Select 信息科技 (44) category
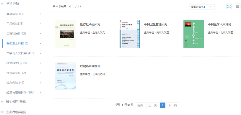The height and width of the screenshot is (115, 241). point(15,83)
